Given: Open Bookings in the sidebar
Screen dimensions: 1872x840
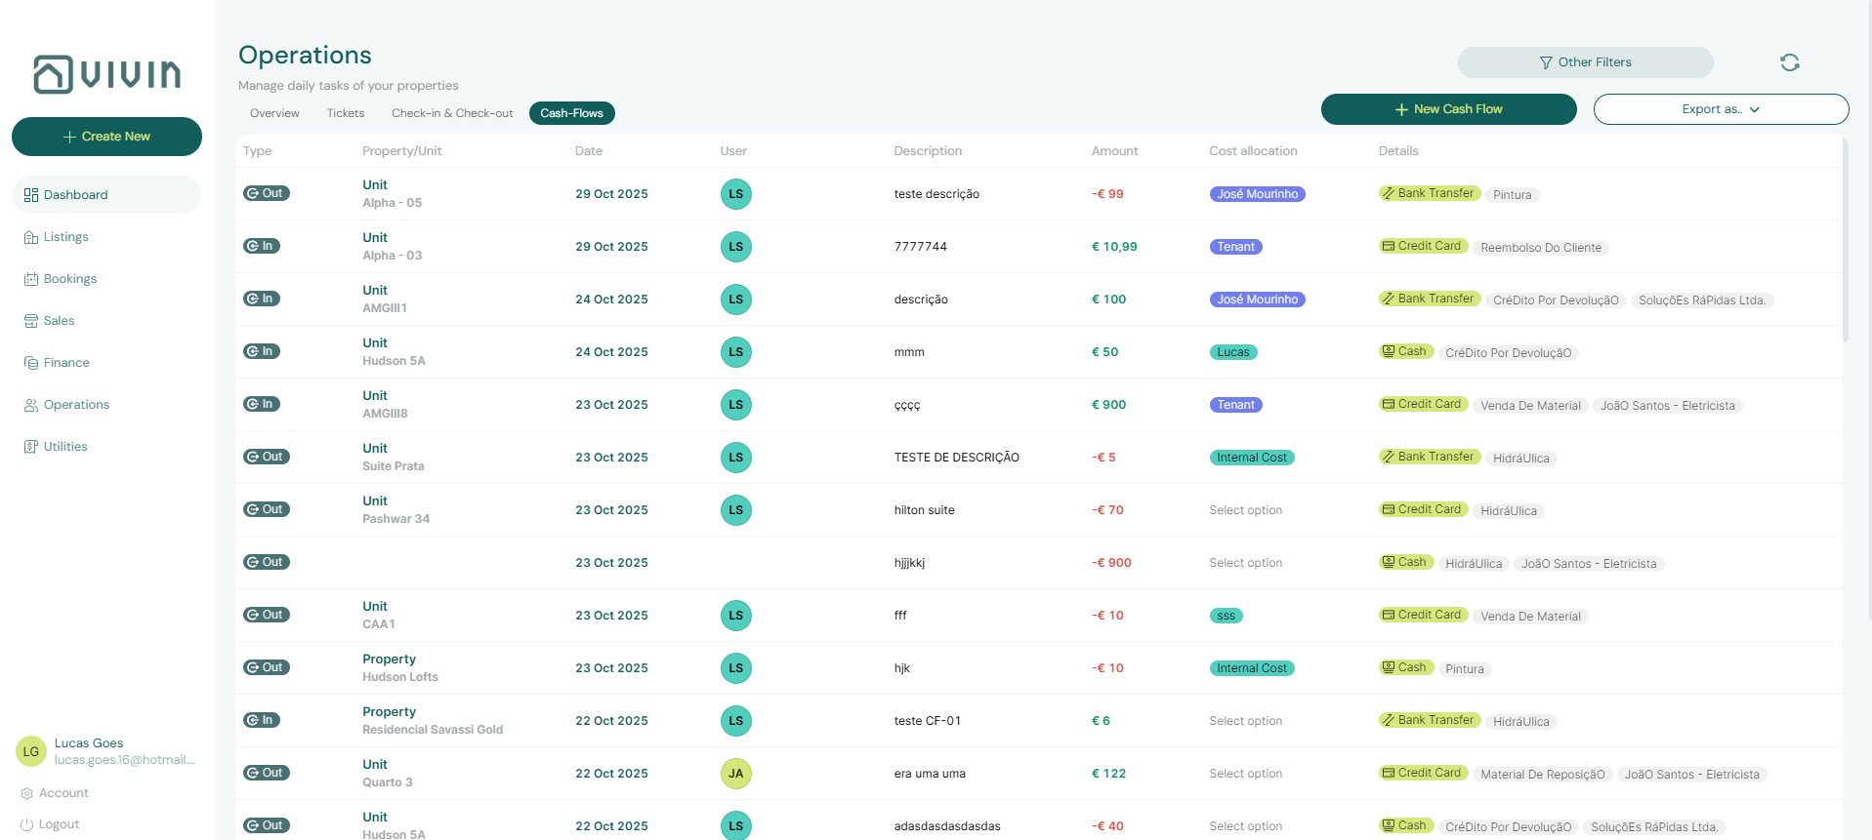Looking at the screenshot, I should [69, 279].
